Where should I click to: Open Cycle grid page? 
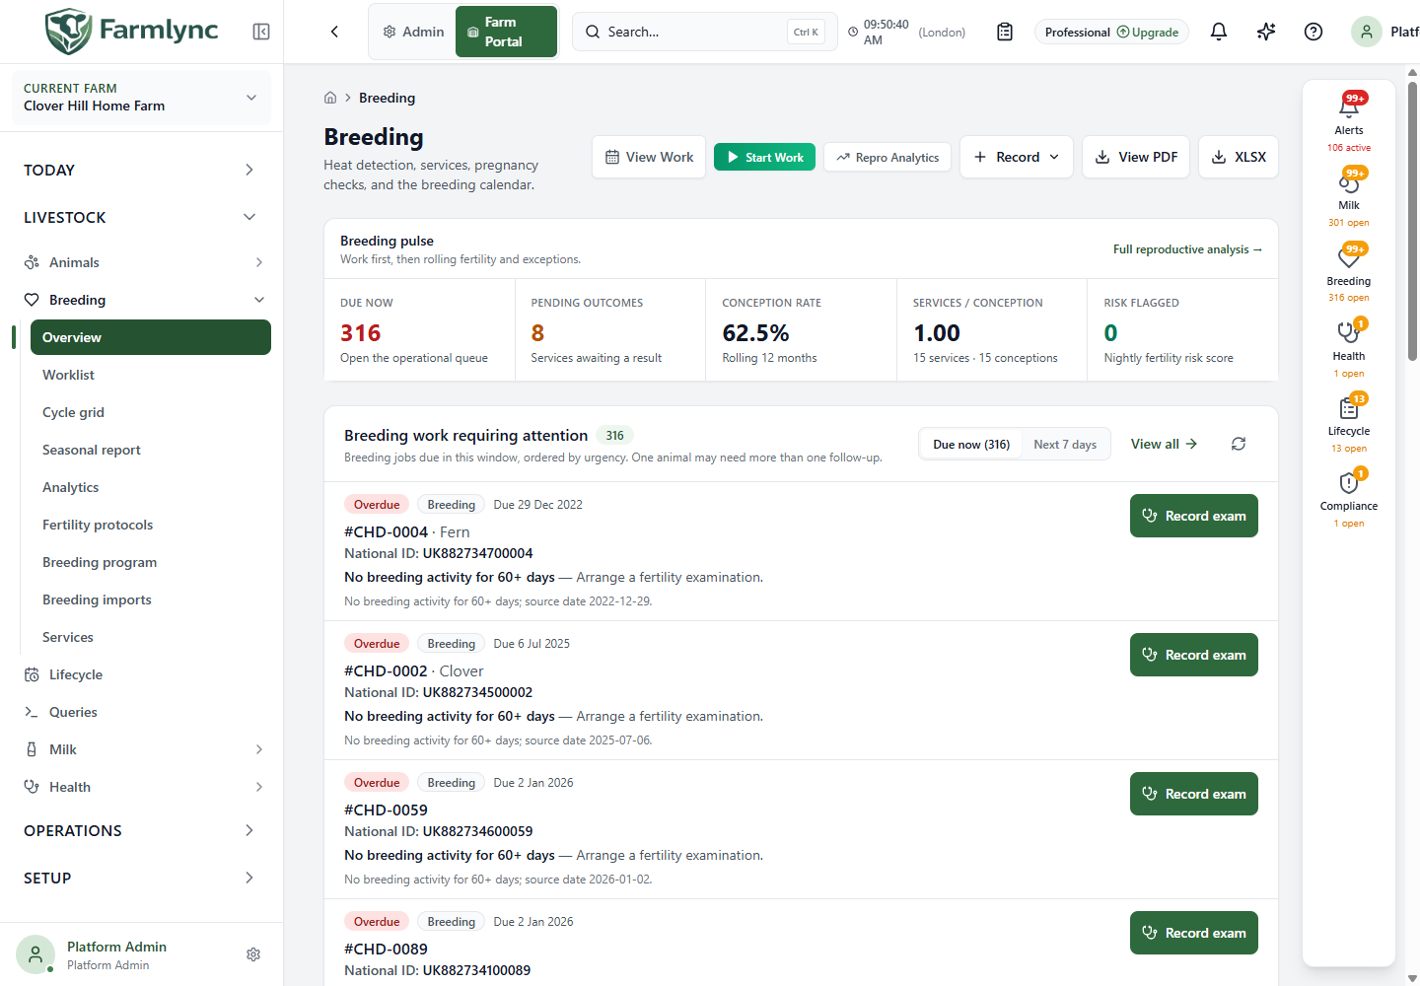click(x=151, y=412)
